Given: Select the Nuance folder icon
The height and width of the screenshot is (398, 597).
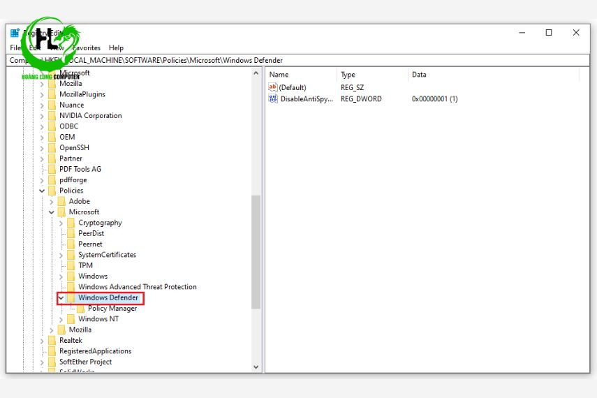Looking at the screenshot, I should 52,105.
